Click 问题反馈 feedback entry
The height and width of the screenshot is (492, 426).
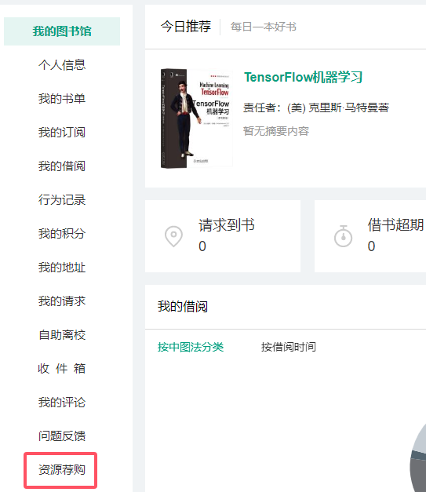pos(62,436)
